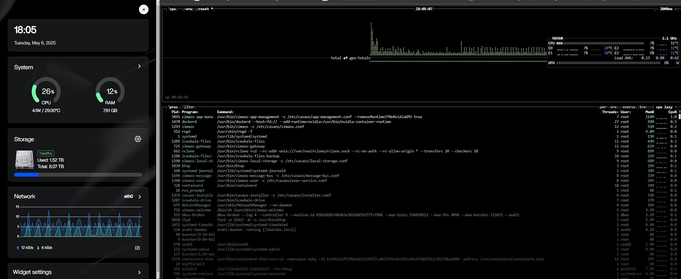Select the systemd-journal process row
The height and width of the screenshot is (279, 681).
click(x=421, y=171)
